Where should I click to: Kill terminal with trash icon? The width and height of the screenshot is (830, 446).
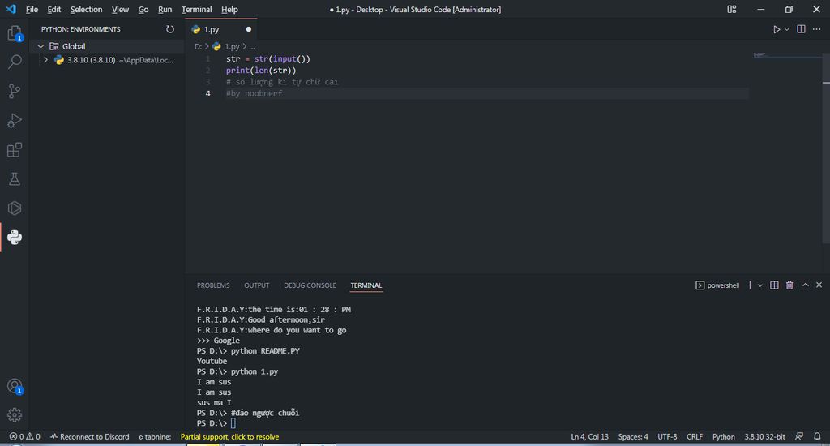tap(789, 285)
